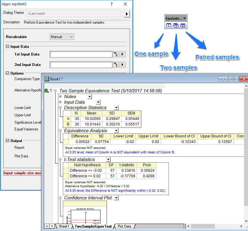The height and width of the screenshot is (231, 248).
Task: Click the help question mark in dialog title
Action: tap(112, 4)
